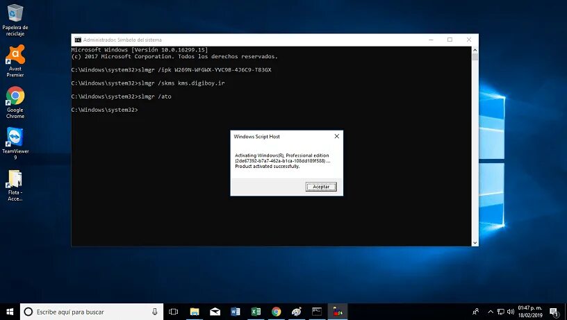Click the Command Prompt title bar icon
The image size is (567, 320).
tap(78, 40)
